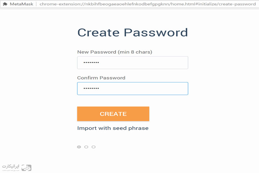Click the MetaMask extension name in address bar
This screenshot has width=259, height=173.
[21, 4]
